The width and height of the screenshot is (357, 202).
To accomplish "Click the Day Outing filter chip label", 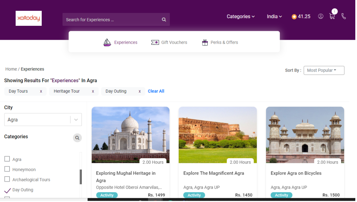I will pos(117,92).
